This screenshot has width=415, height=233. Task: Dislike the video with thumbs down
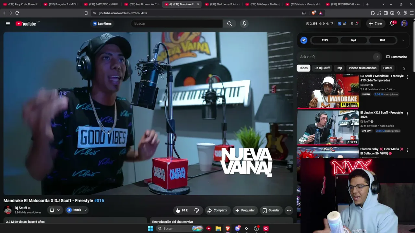(x=196, y=210)
